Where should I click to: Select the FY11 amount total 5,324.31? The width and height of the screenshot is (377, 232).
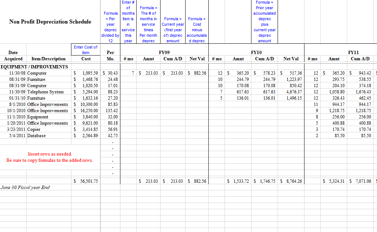pos(337,181)
